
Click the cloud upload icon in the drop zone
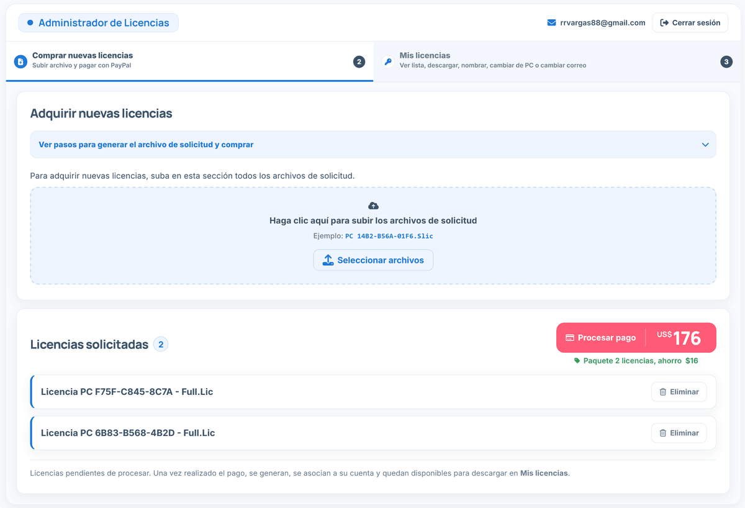coord(373,206)
